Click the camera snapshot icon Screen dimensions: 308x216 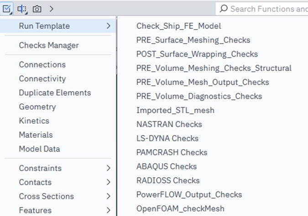tap(37, 9)
